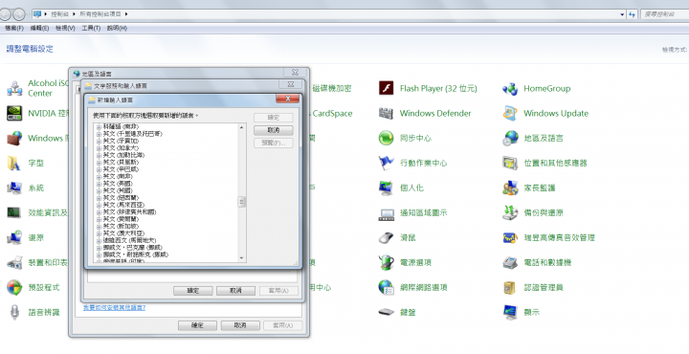Open 滑鼠 (Mouse) item
The height and width of the screenshot is (354, 689).
click(x=397, y=237)
